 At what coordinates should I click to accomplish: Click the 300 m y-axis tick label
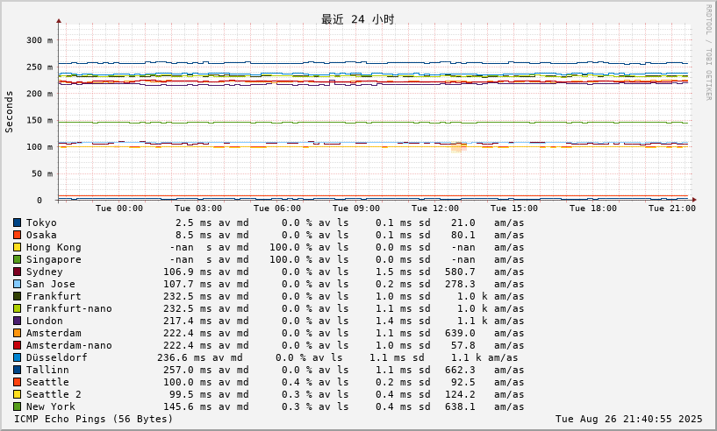tap(39, 40)
